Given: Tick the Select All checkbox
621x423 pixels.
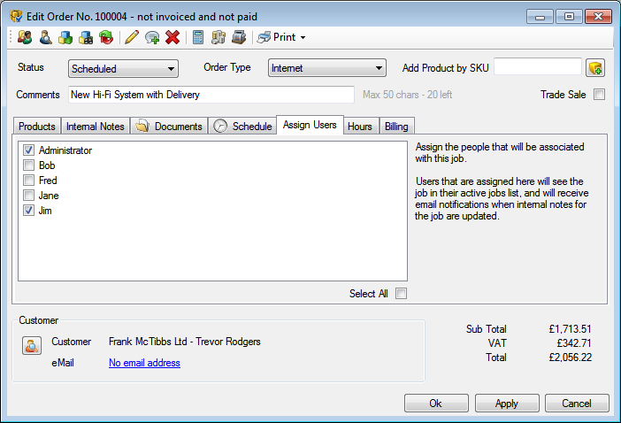Looking at the screenshot, I should coord(401,294).
